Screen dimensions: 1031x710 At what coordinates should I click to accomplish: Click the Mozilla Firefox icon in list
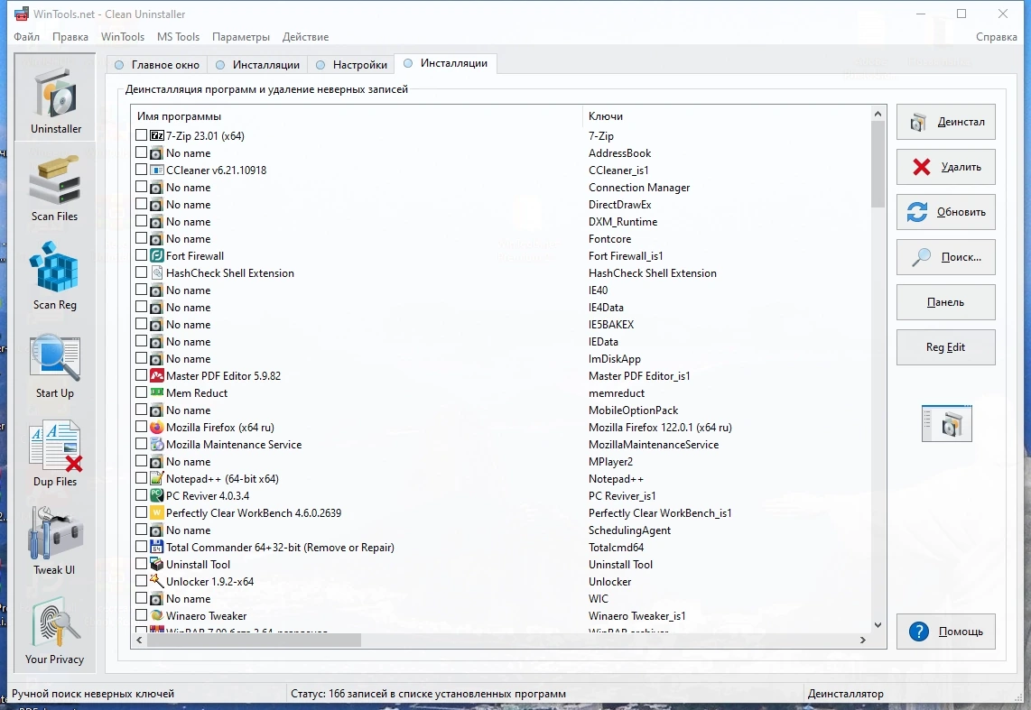pyautogui.click(x=156, y=427)
